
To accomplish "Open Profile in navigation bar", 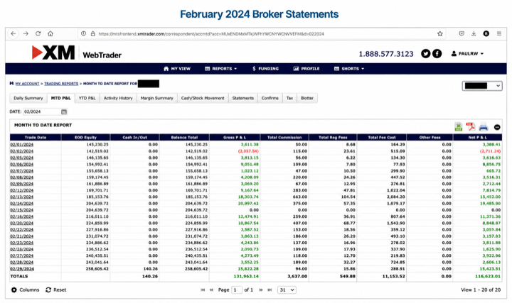I will (x=306, y=69).
